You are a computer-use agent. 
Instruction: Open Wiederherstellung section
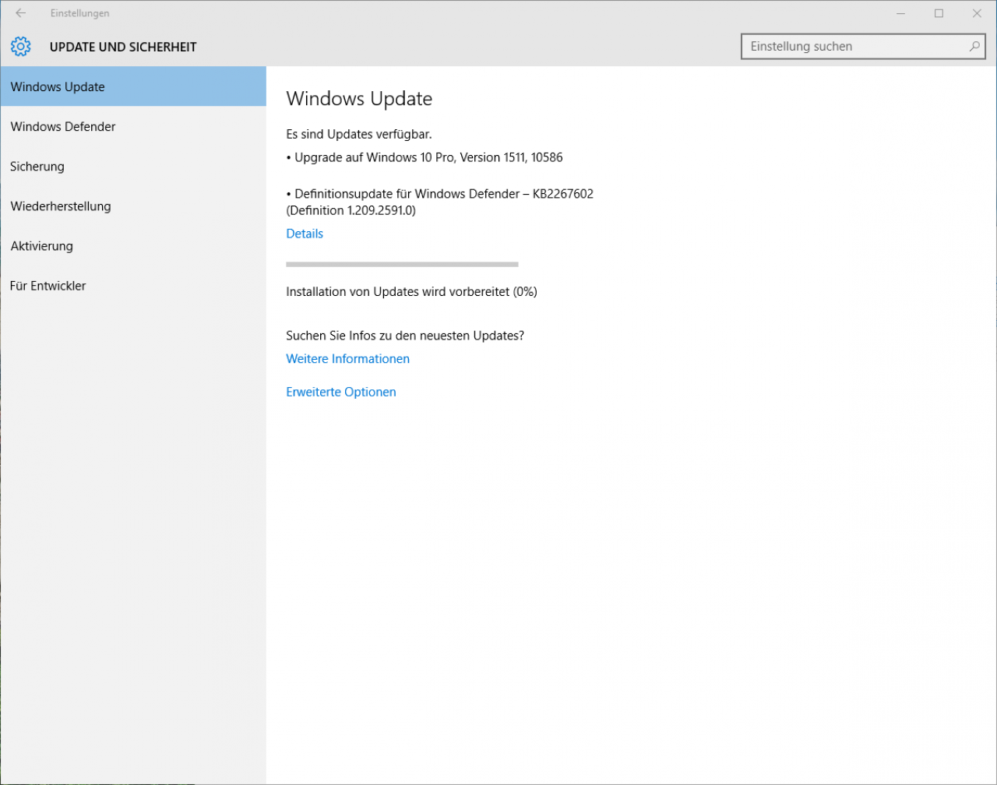[x=133, y=206]
